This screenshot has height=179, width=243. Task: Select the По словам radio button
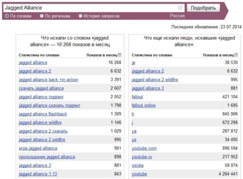pyautogui.click(x=7, y=16)
